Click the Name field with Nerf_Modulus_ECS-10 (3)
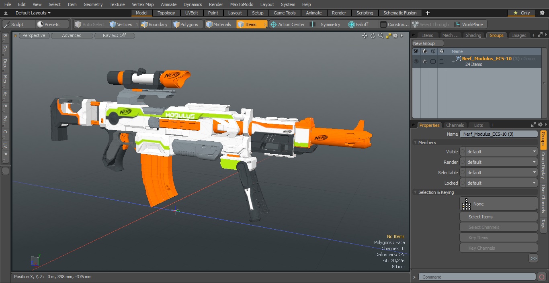The image size is (549, 283). [499, 134]
